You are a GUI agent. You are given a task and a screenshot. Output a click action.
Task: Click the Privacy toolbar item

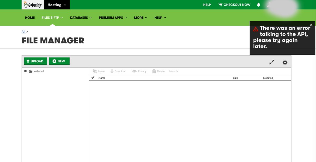point(139,71)
